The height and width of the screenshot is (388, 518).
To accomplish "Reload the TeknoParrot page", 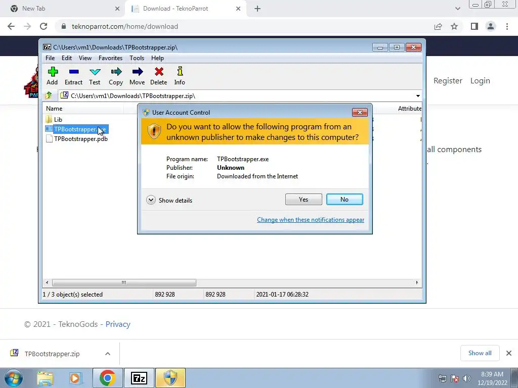I will (44, 26).
